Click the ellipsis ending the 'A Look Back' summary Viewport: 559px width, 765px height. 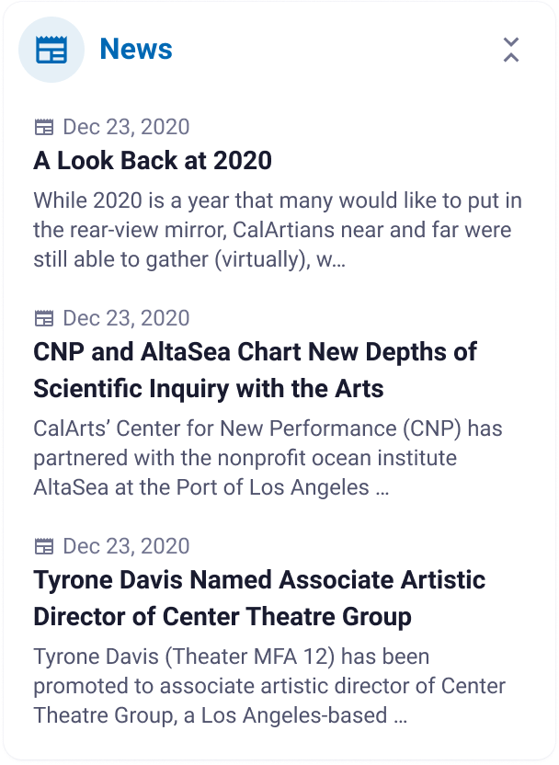click(x=337, y=261)
